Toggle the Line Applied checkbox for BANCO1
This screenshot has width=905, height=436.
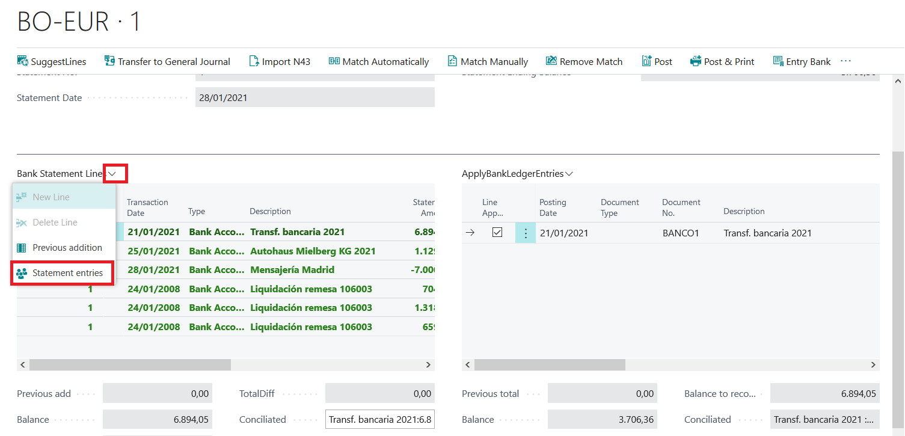click(x=497, y=233)
